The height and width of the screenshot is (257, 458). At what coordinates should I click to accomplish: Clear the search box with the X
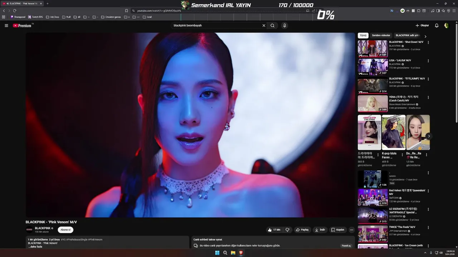click(264, 26)
